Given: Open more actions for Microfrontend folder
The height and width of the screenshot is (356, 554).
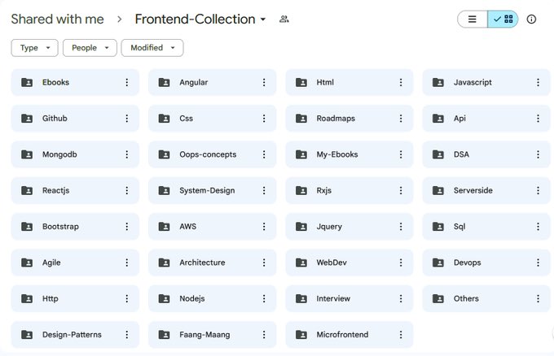Looking at the screenshot, I should [401, 335].
